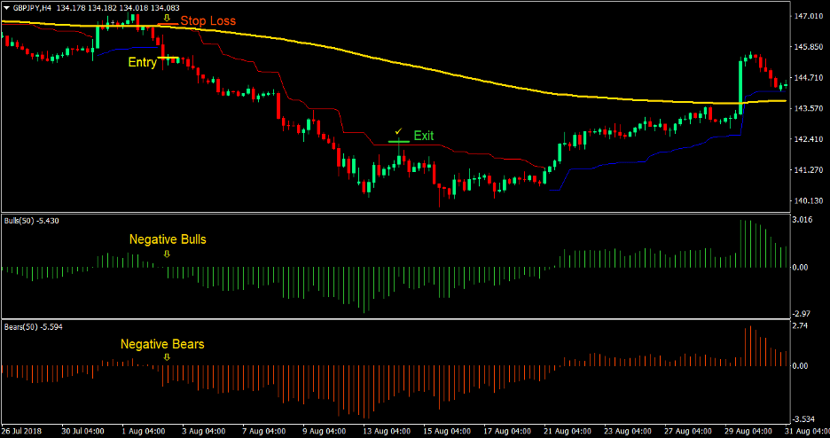Click the 0.00 level in Bulls panel scale
This screenshot has width=830, height=438.
tap(801, 268)
